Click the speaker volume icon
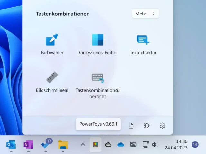 coord(155,145)
